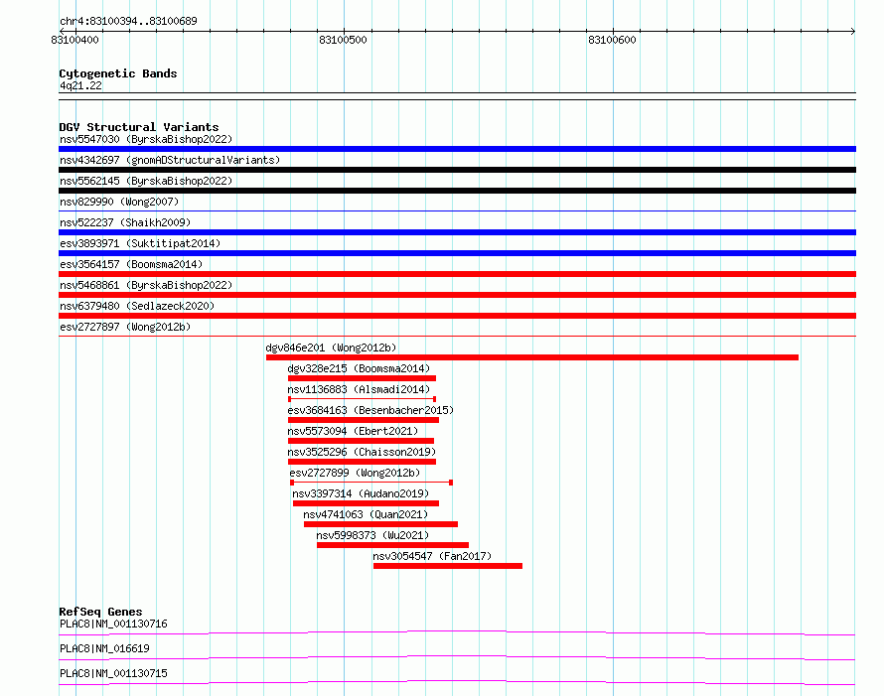The width and height of the screenshot is (884, 696).
Task: Click the blue nsv5547030 ByrskaBishop2022 variant bar
Action: (457, 149)
